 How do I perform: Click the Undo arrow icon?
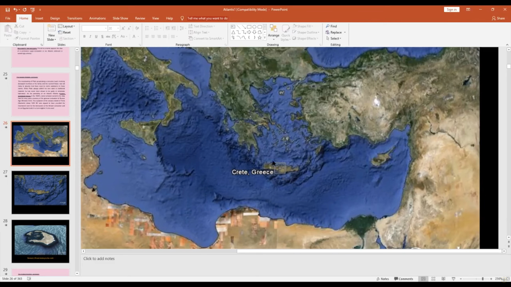click(15, 10)
